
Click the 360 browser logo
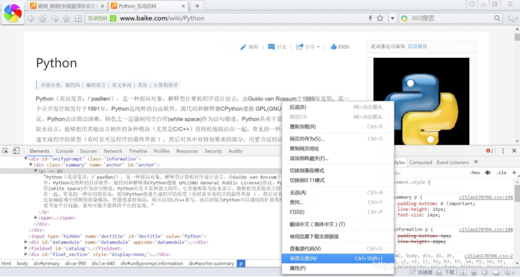click(x=12, y=13)
